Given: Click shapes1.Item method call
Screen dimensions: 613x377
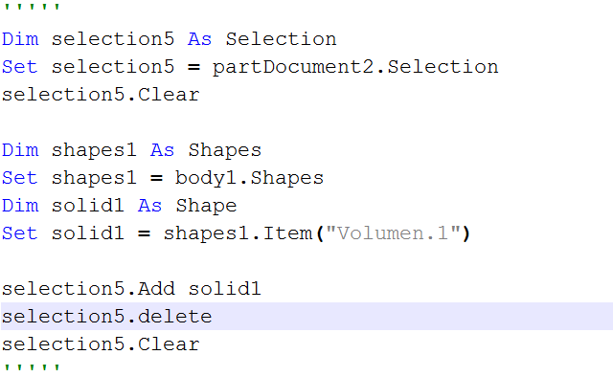Looking at the screenshot, I should coord(238,233).
